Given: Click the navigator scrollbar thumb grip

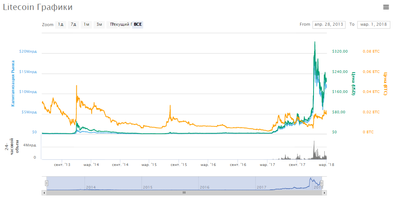Looking at the screenshot, I should pos(184,192).
